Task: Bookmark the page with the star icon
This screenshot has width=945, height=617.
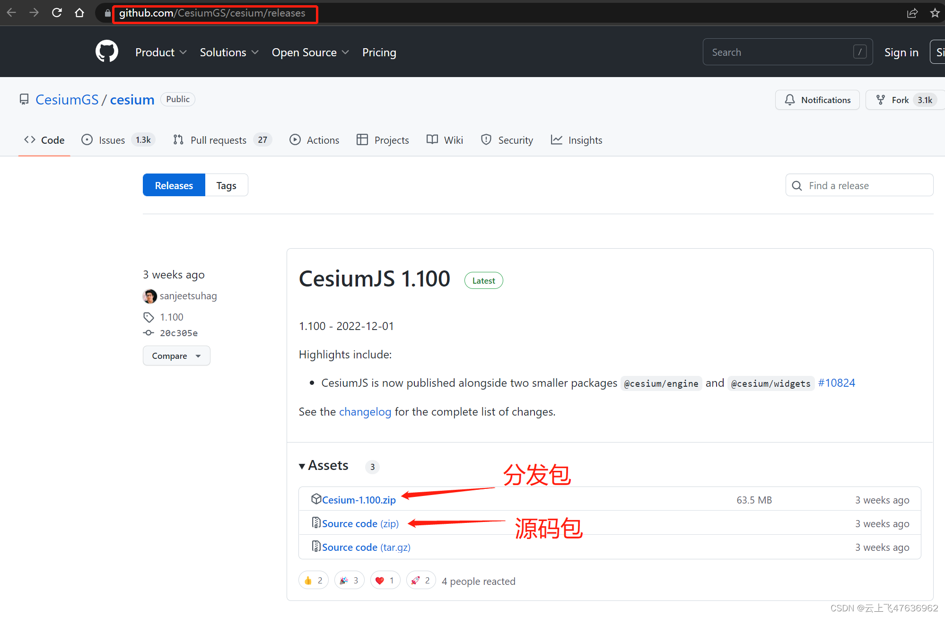Action: [x=935, y=13]
